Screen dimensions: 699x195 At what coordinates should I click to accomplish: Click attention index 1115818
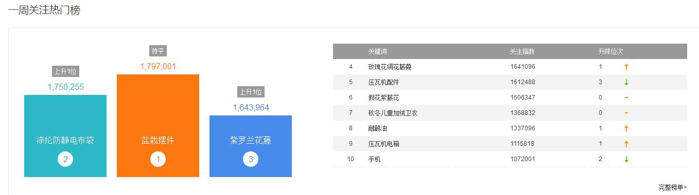(x=522, y=144)
